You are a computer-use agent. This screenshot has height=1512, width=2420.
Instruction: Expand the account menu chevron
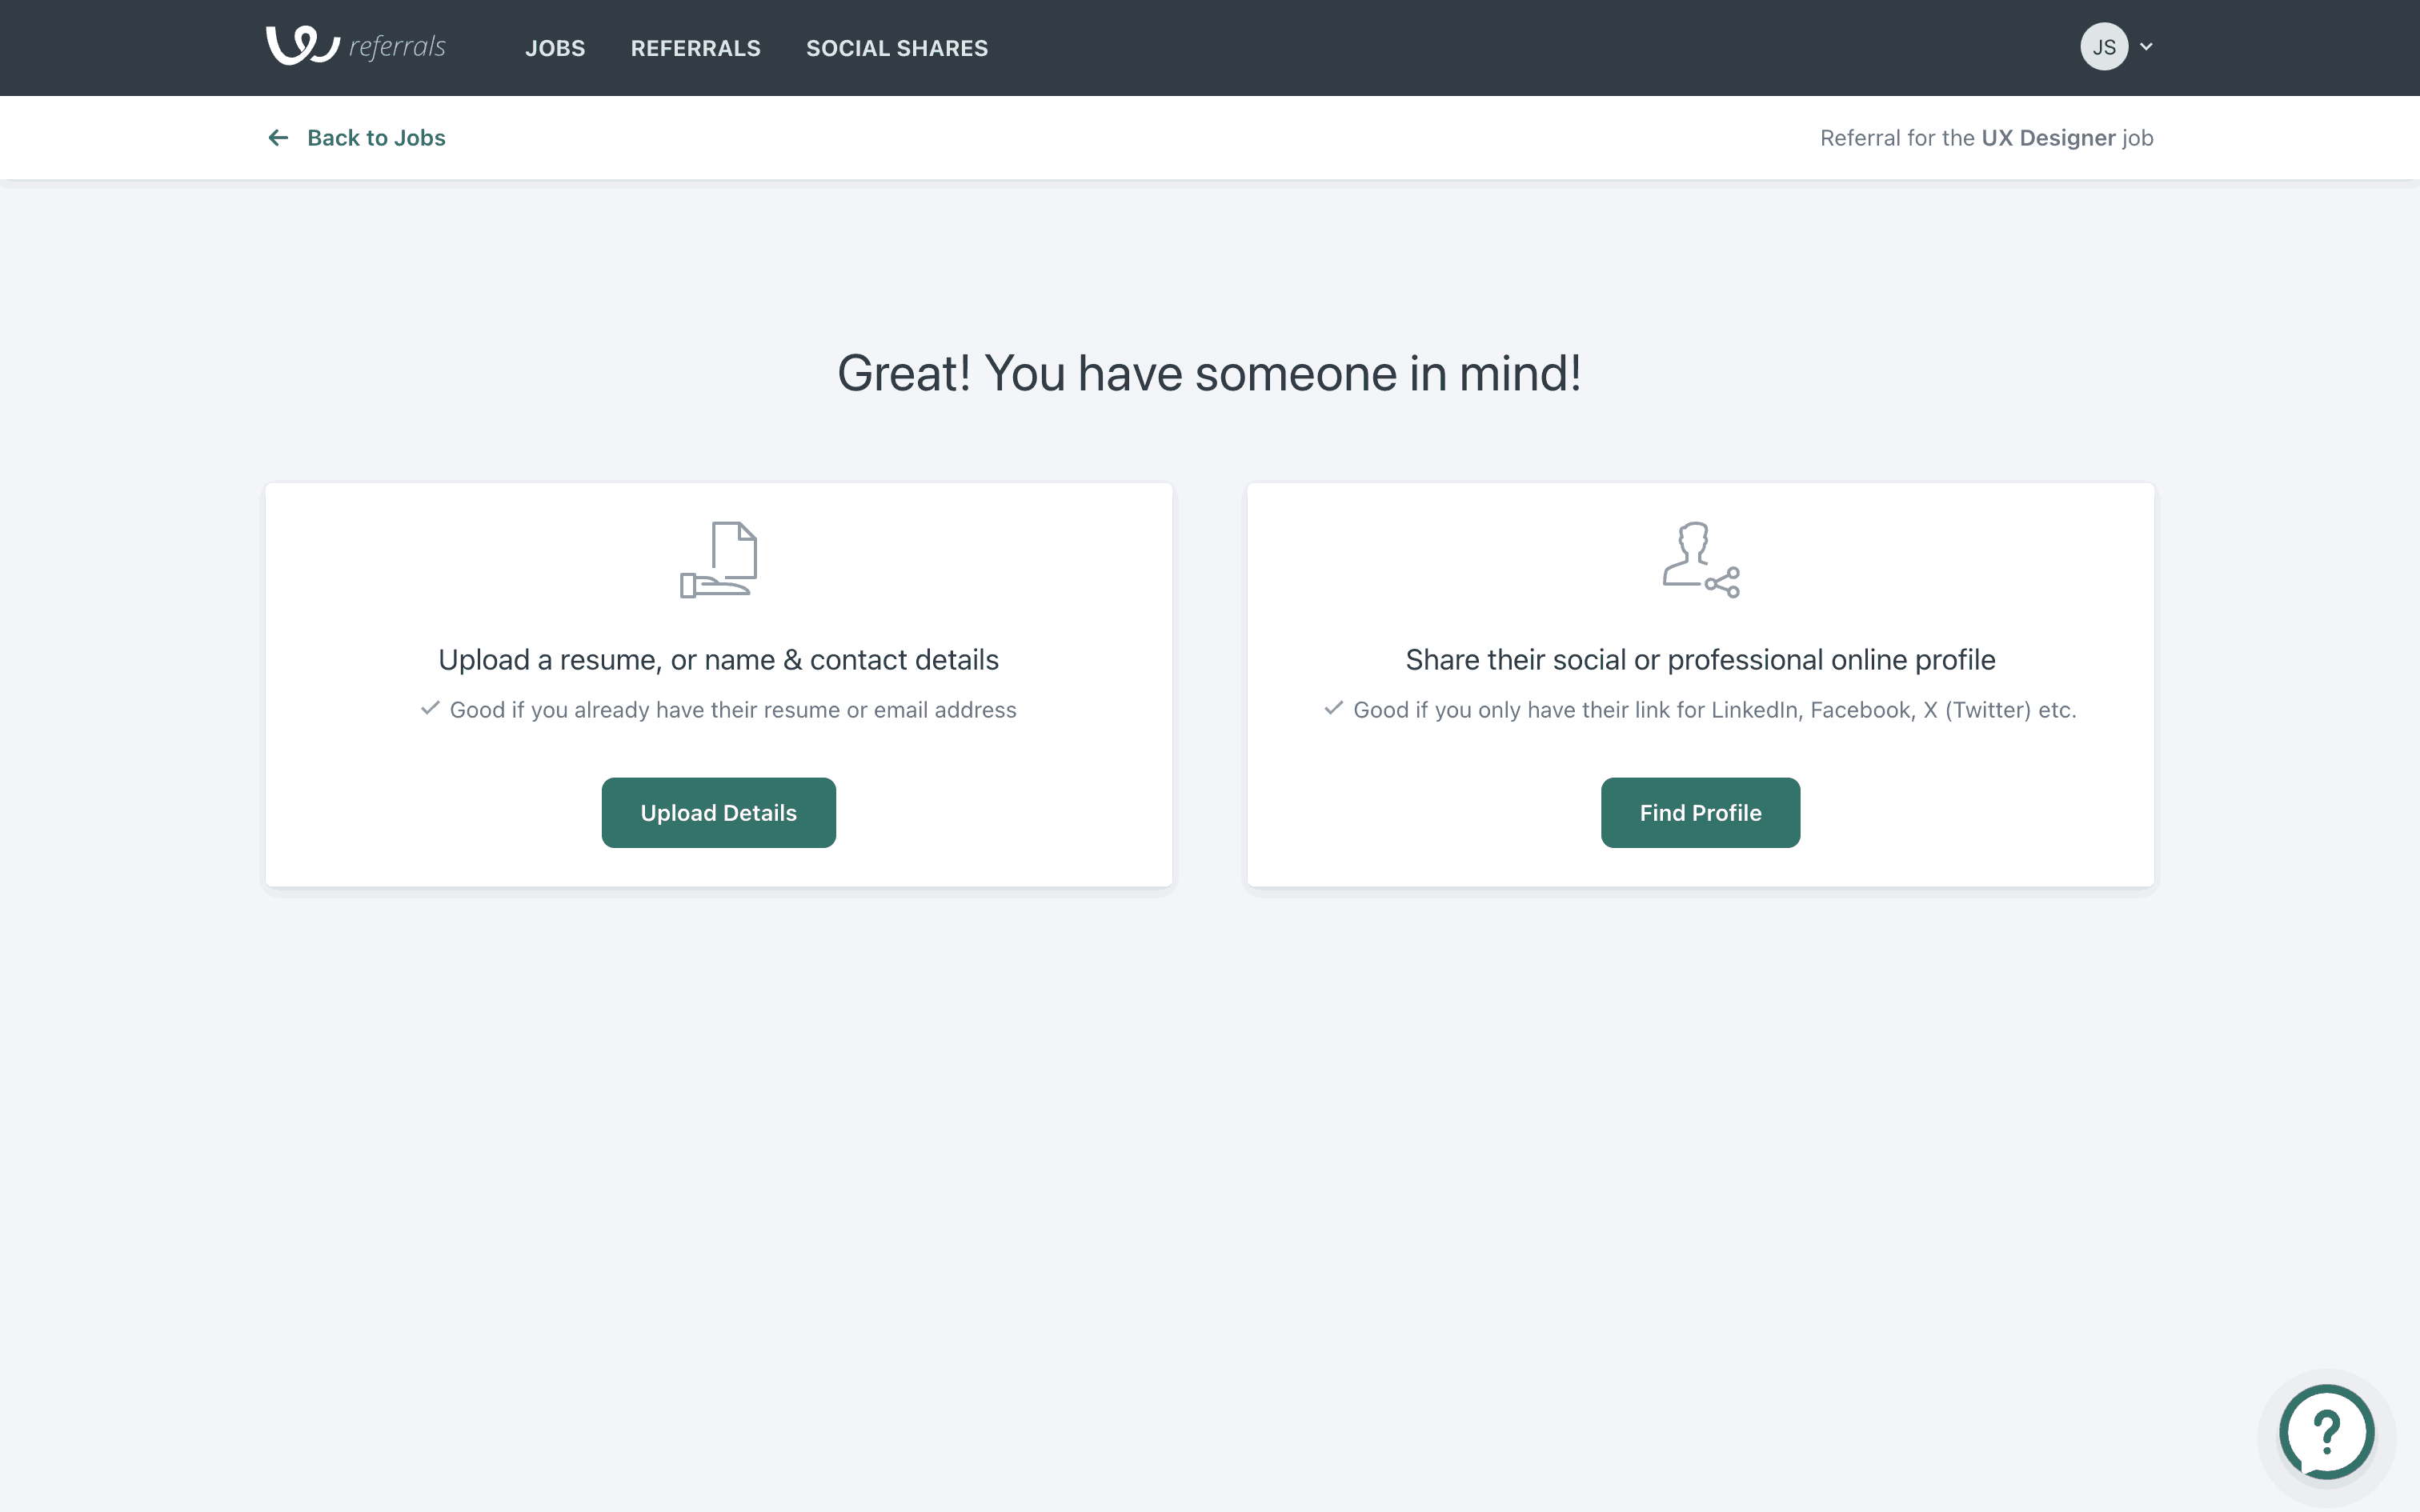[2146, 47]
